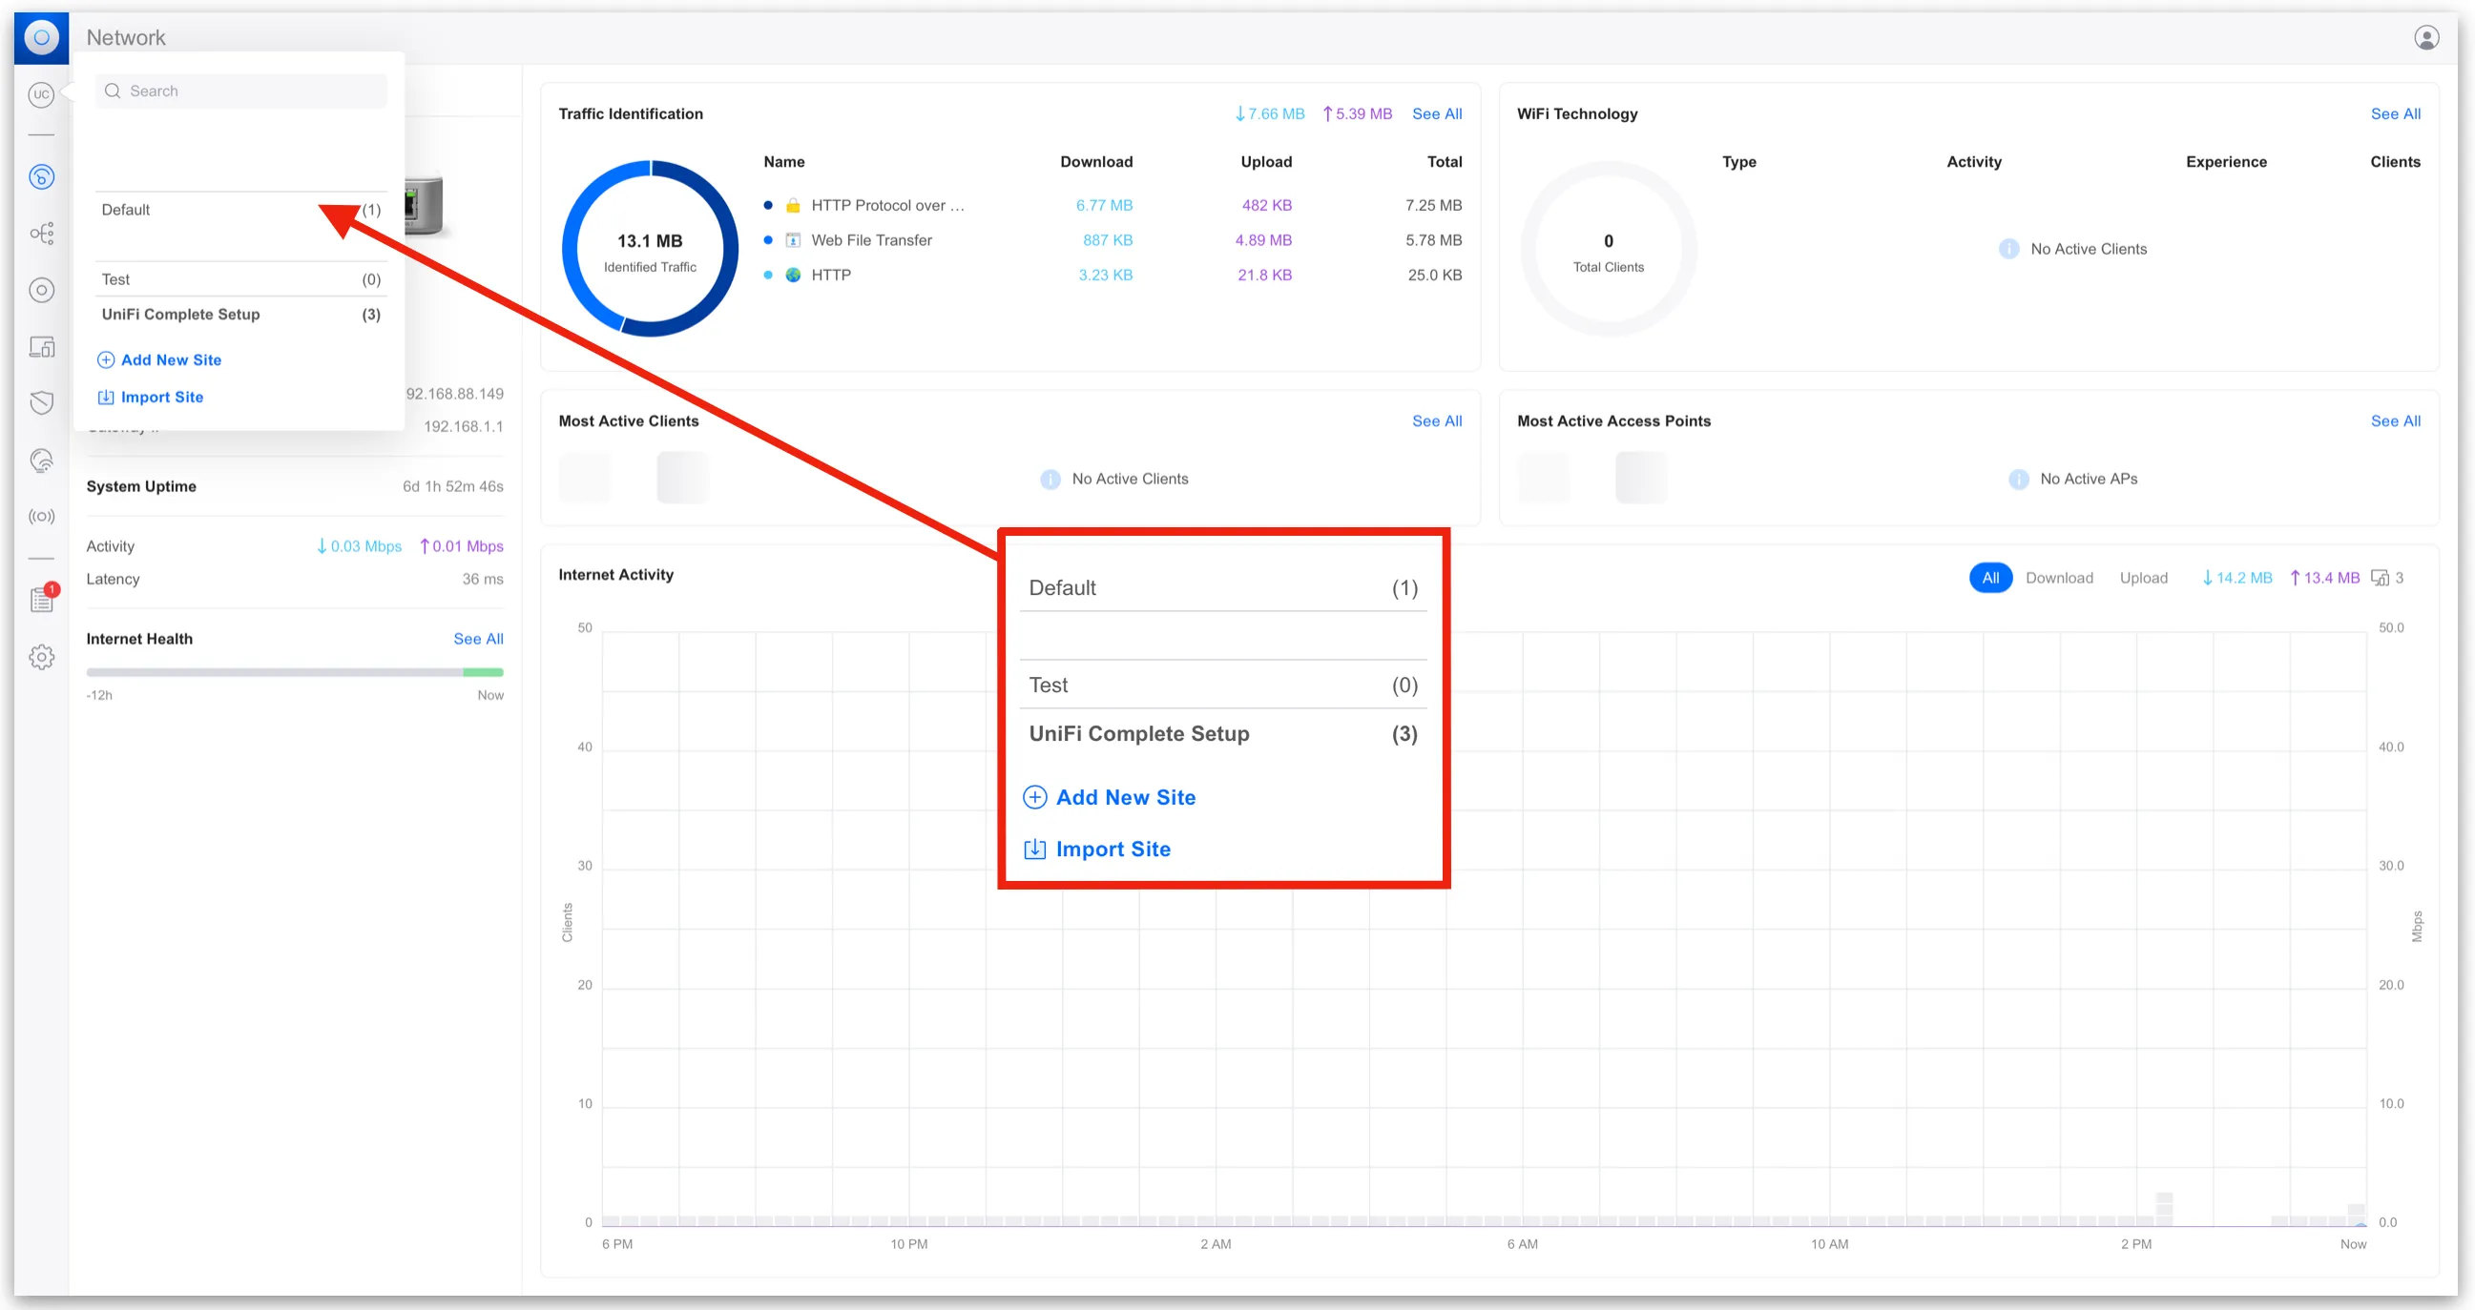Switch Internet Activity to Download view
Image resolution: width=2475 pixels, height=1310 pixels.
(2058, 578)
